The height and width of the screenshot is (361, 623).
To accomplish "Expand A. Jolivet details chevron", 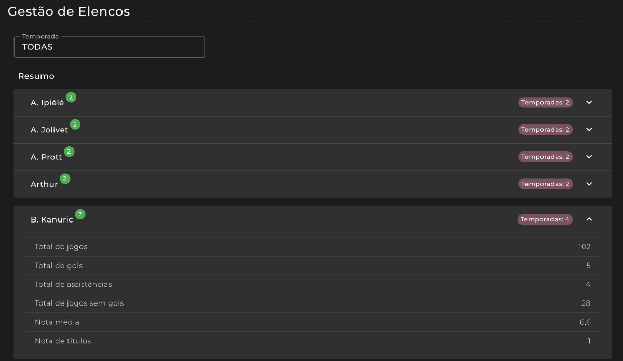I will (x=589, y=129).
